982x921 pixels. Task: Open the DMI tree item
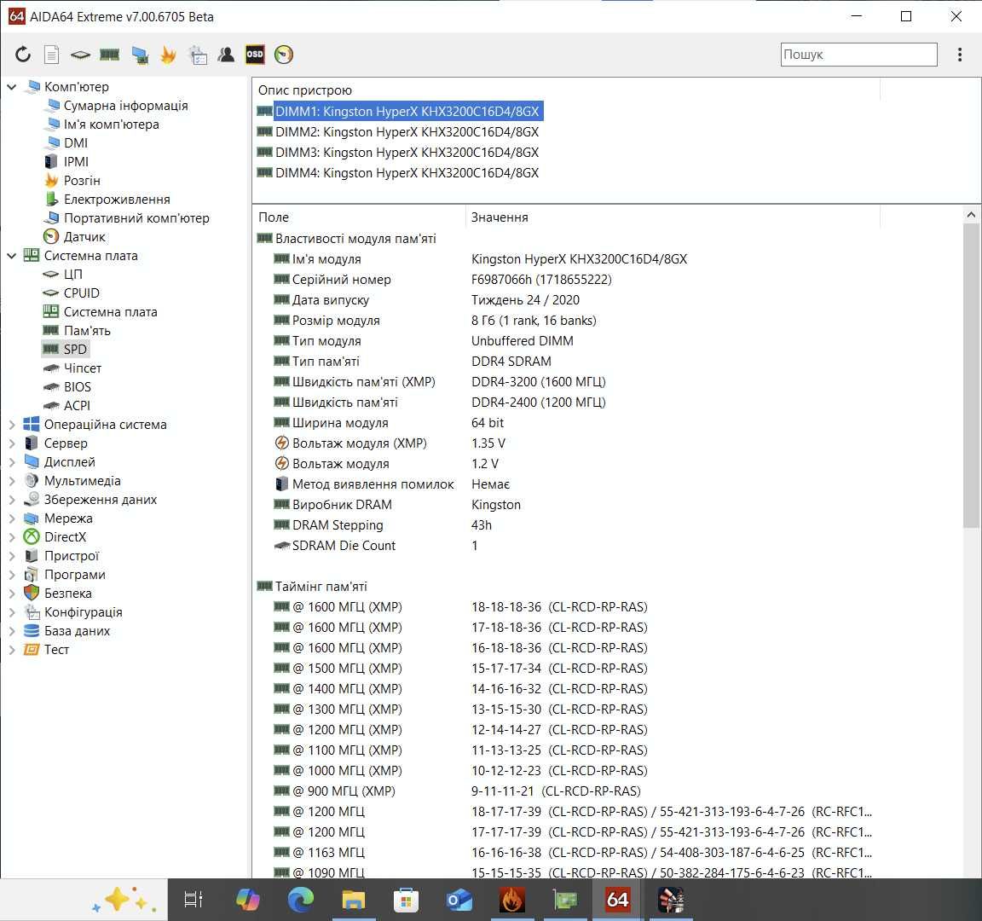76,143
